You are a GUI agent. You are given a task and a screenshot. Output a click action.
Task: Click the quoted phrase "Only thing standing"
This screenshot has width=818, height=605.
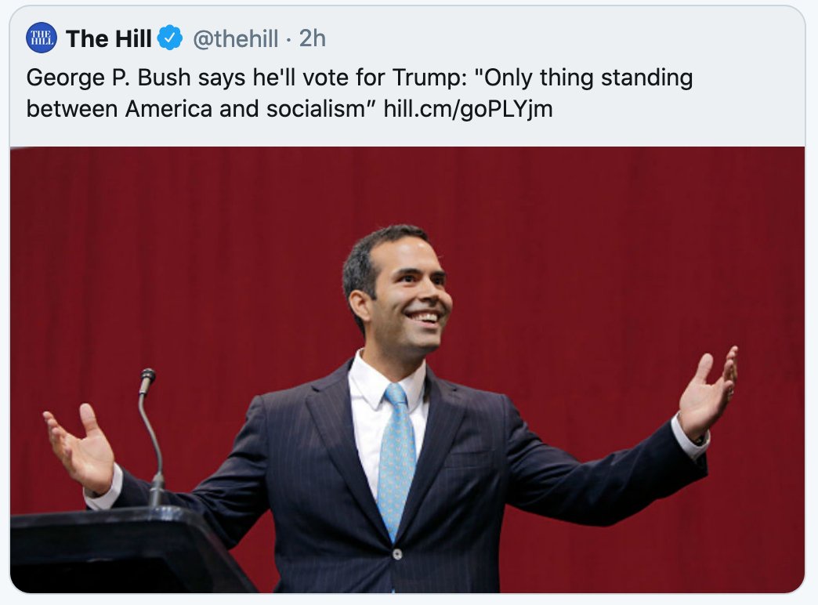click(x=584, y=78)
